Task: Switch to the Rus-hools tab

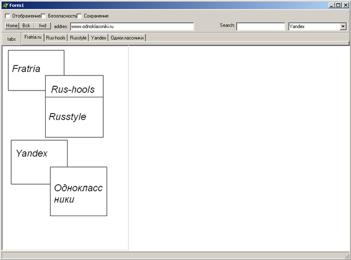Action: click(56, 38)
